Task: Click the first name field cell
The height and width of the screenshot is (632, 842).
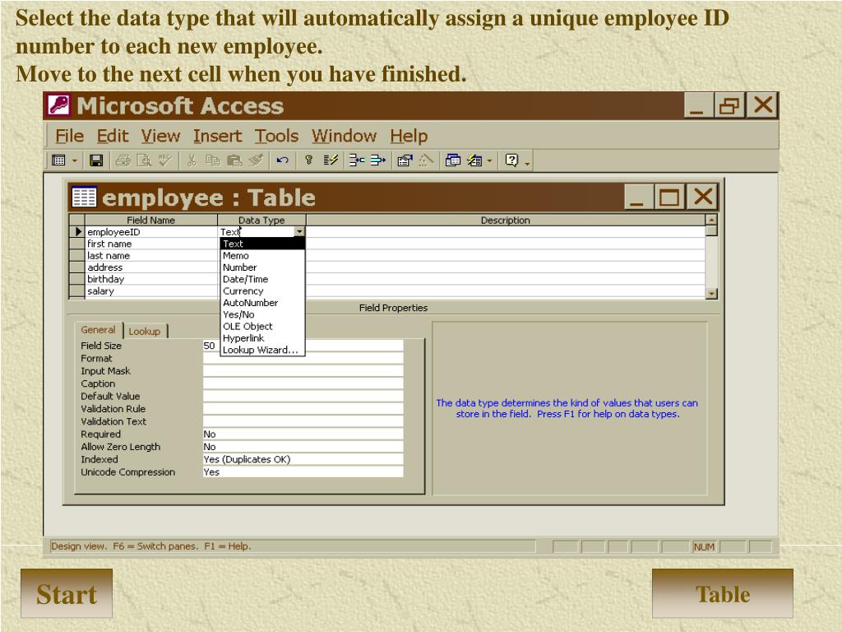Action: tap(151, 244)
